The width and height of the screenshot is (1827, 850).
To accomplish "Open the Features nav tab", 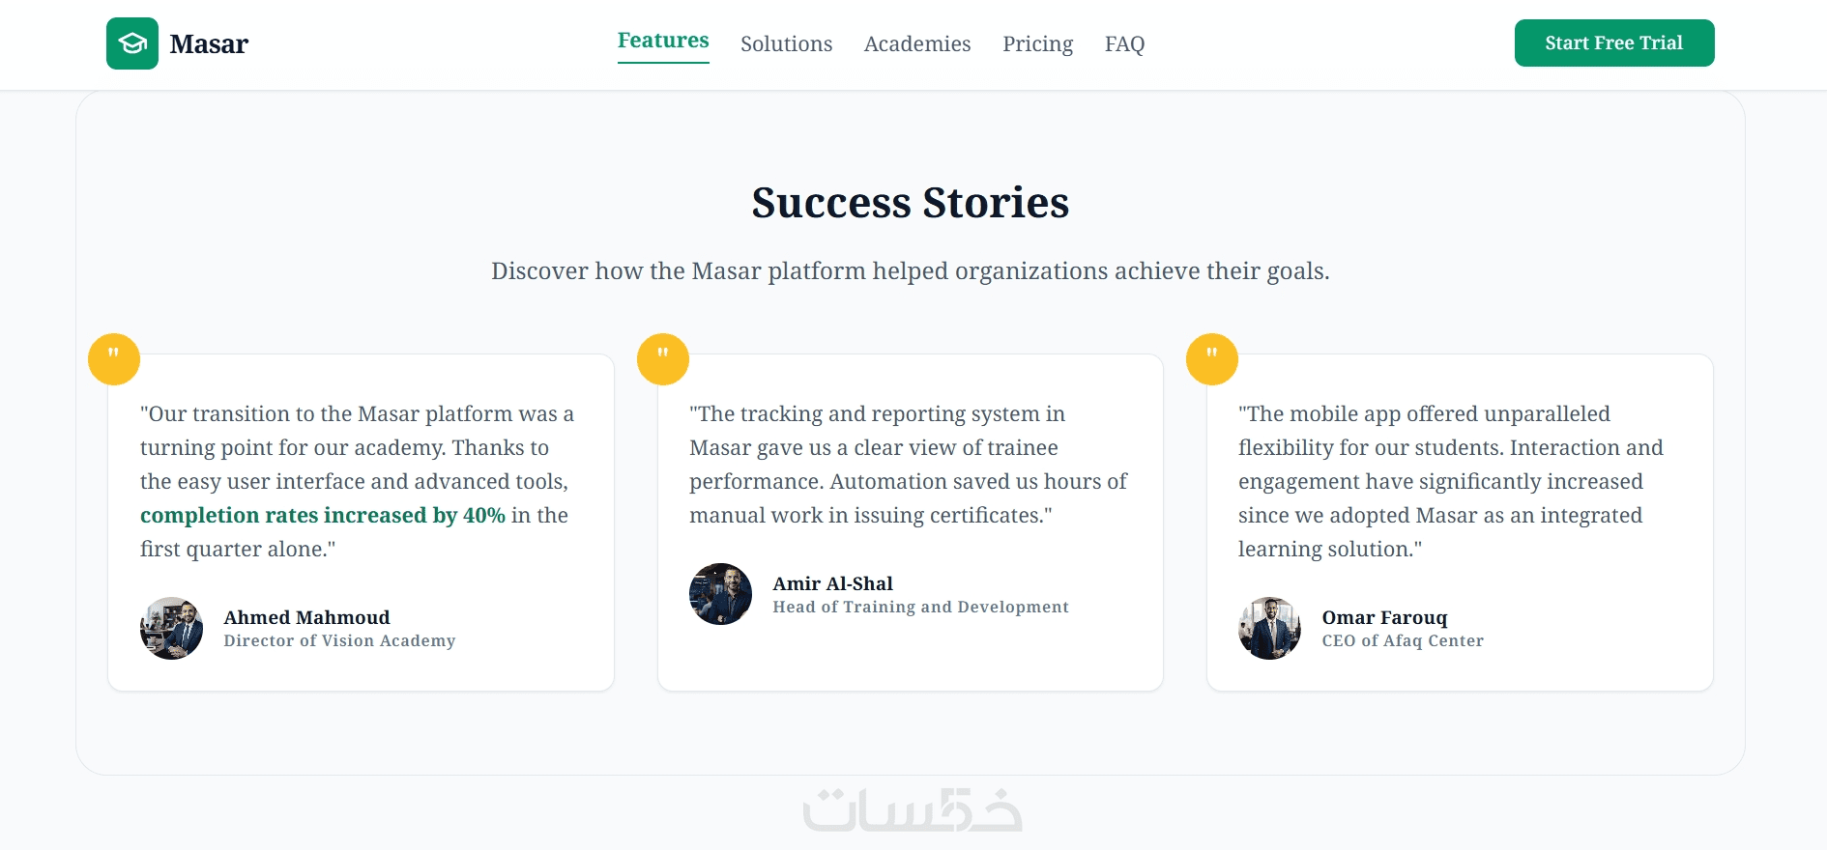I will [663, 42].
